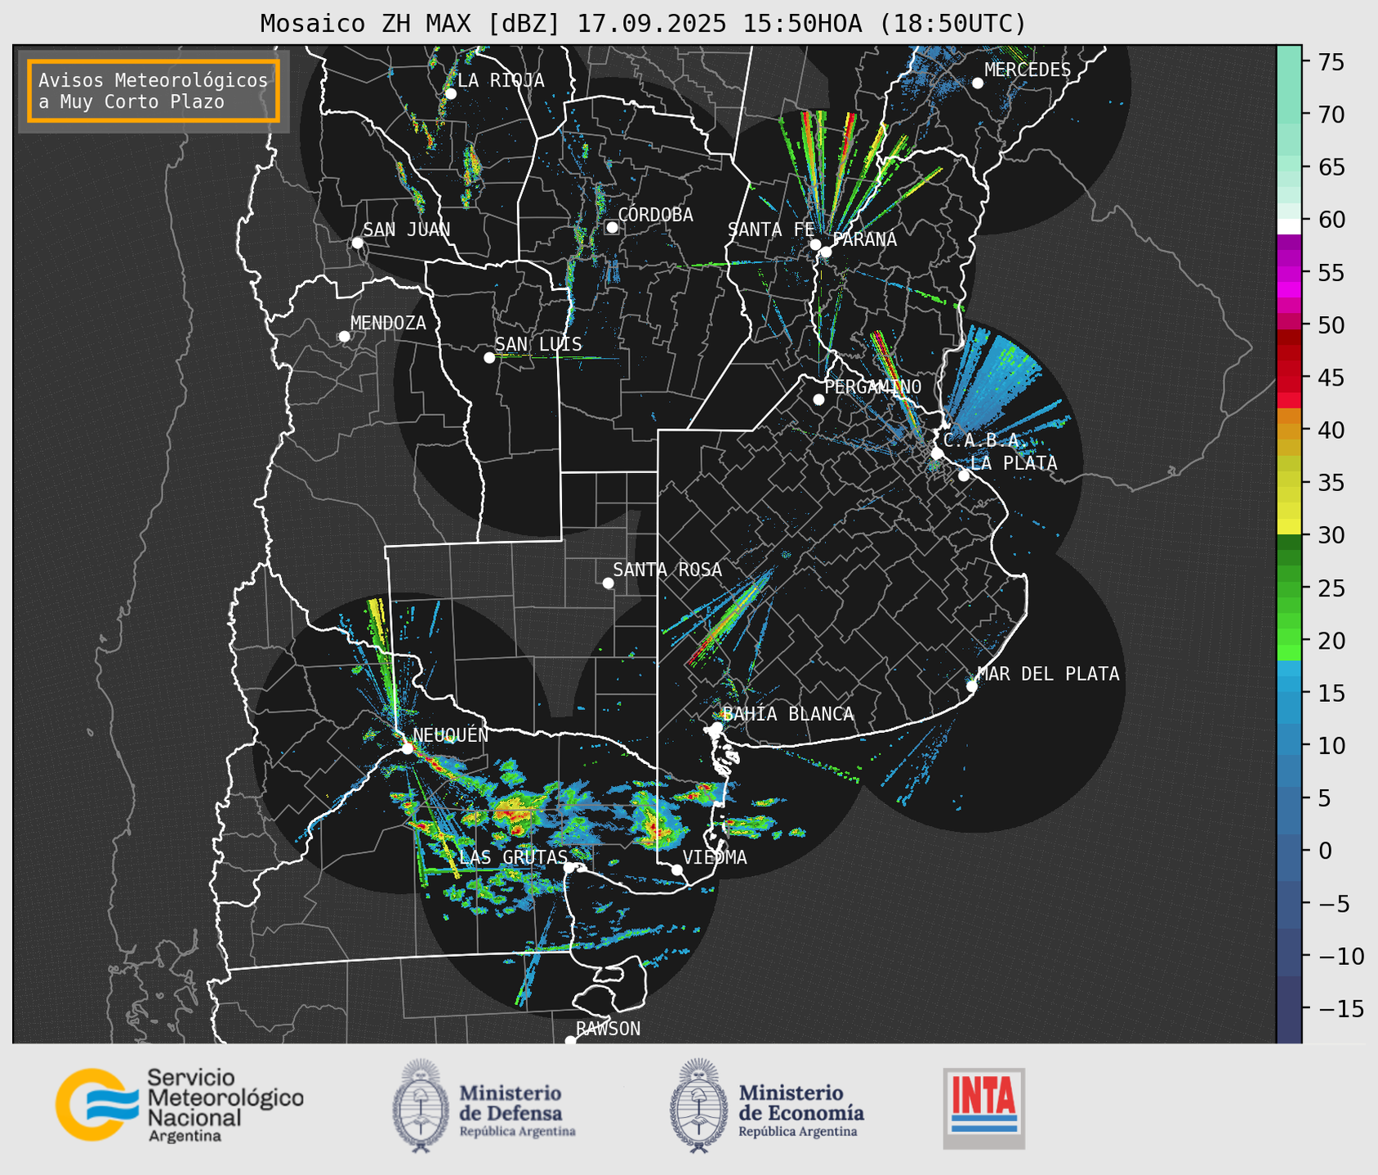Select the La Rioja city marker
Viewport: 1378px width, 1175px height.
450,94
